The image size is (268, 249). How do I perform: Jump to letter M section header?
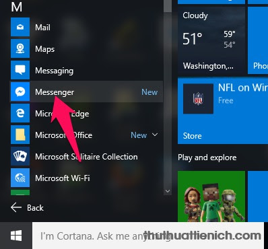(17, 7)
